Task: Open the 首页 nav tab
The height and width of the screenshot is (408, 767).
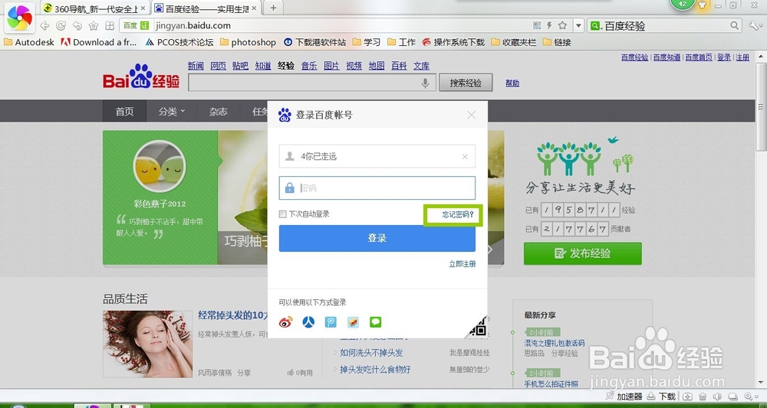Action: coord(124,111)
